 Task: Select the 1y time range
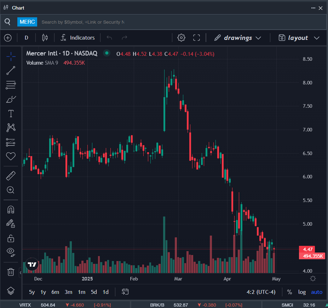point(43,292)
